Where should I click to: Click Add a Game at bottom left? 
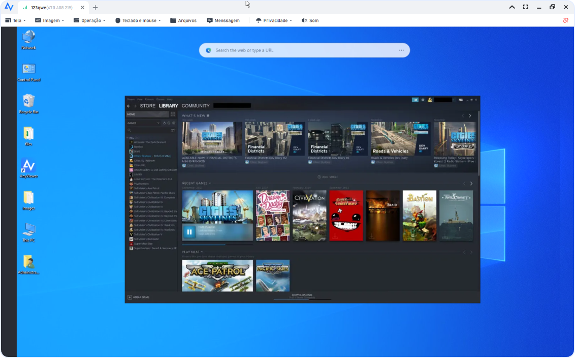(x=138, y=297)
